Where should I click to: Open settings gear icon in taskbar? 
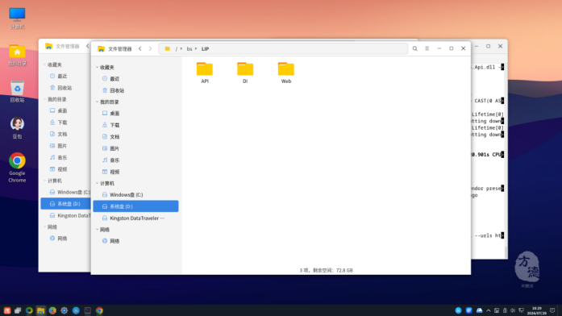click(x=65, y=310)
